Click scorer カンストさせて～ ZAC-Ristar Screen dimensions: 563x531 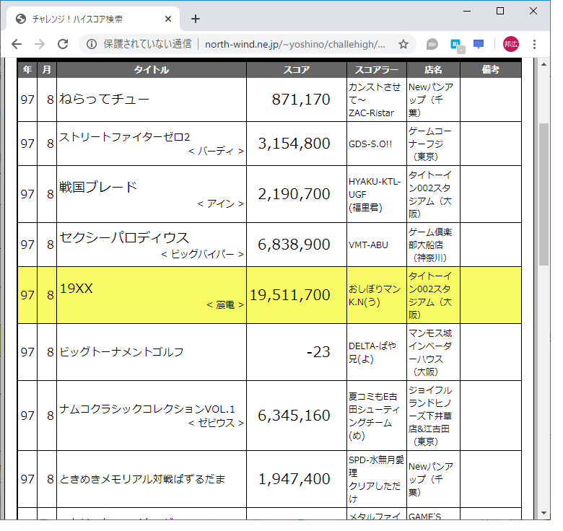pos(374,100)
